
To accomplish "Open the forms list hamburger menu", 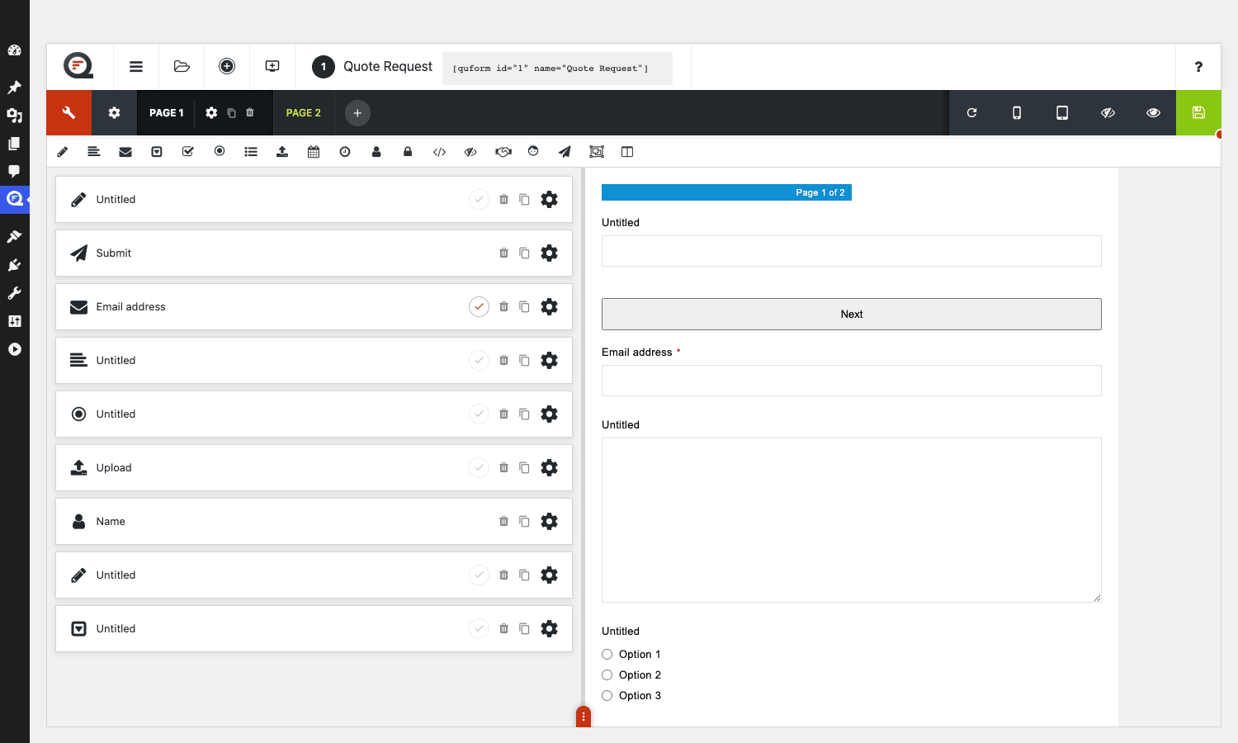I will click(x=136, y=67).
